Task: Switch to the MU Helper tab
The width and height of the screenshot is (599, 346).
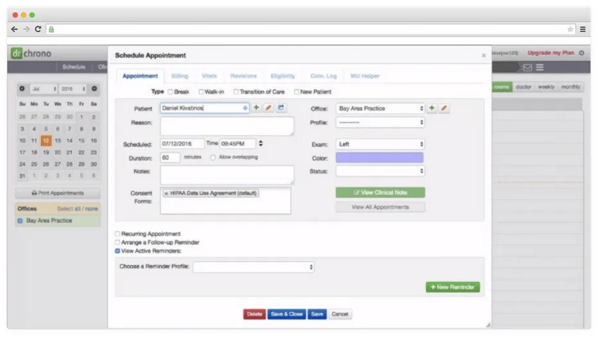Action: (x=365, y=76)
